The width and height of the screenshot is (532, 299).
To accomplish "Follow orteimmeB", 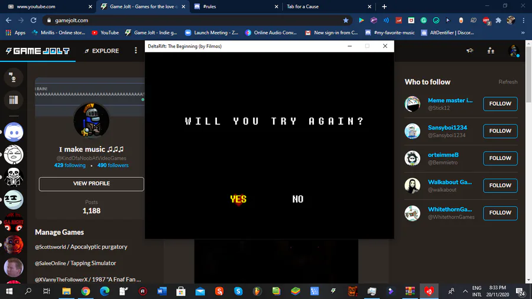I will [x=500, y=158].
